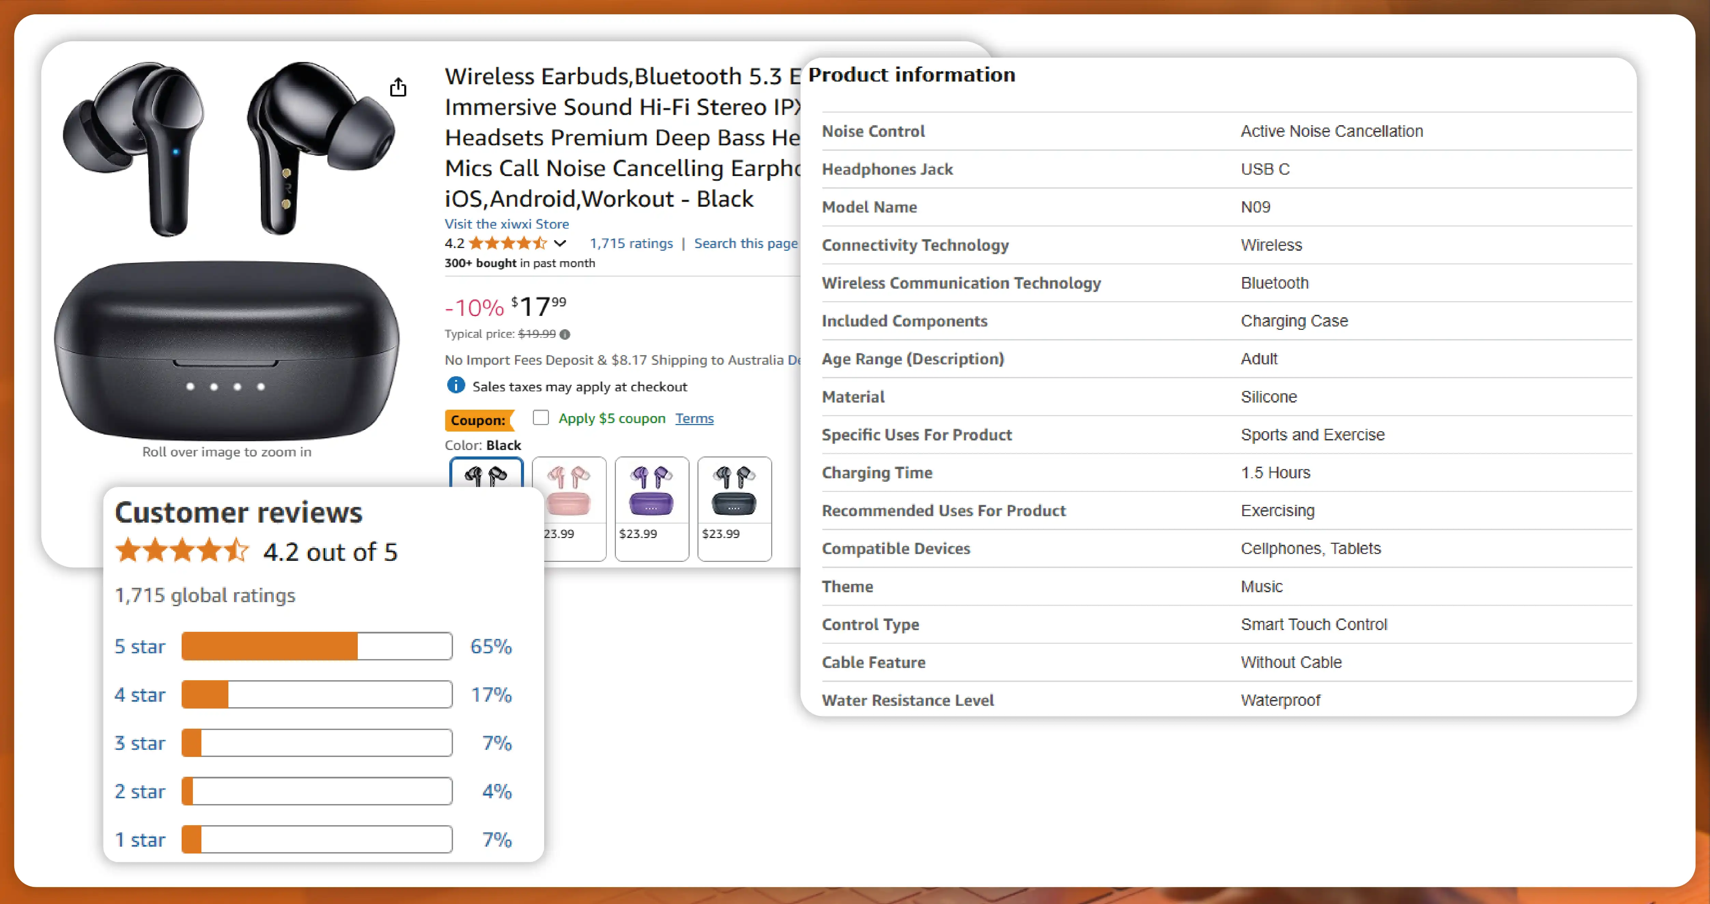Click 'Active Noise Cancellation' value

tap(1332, 131)
